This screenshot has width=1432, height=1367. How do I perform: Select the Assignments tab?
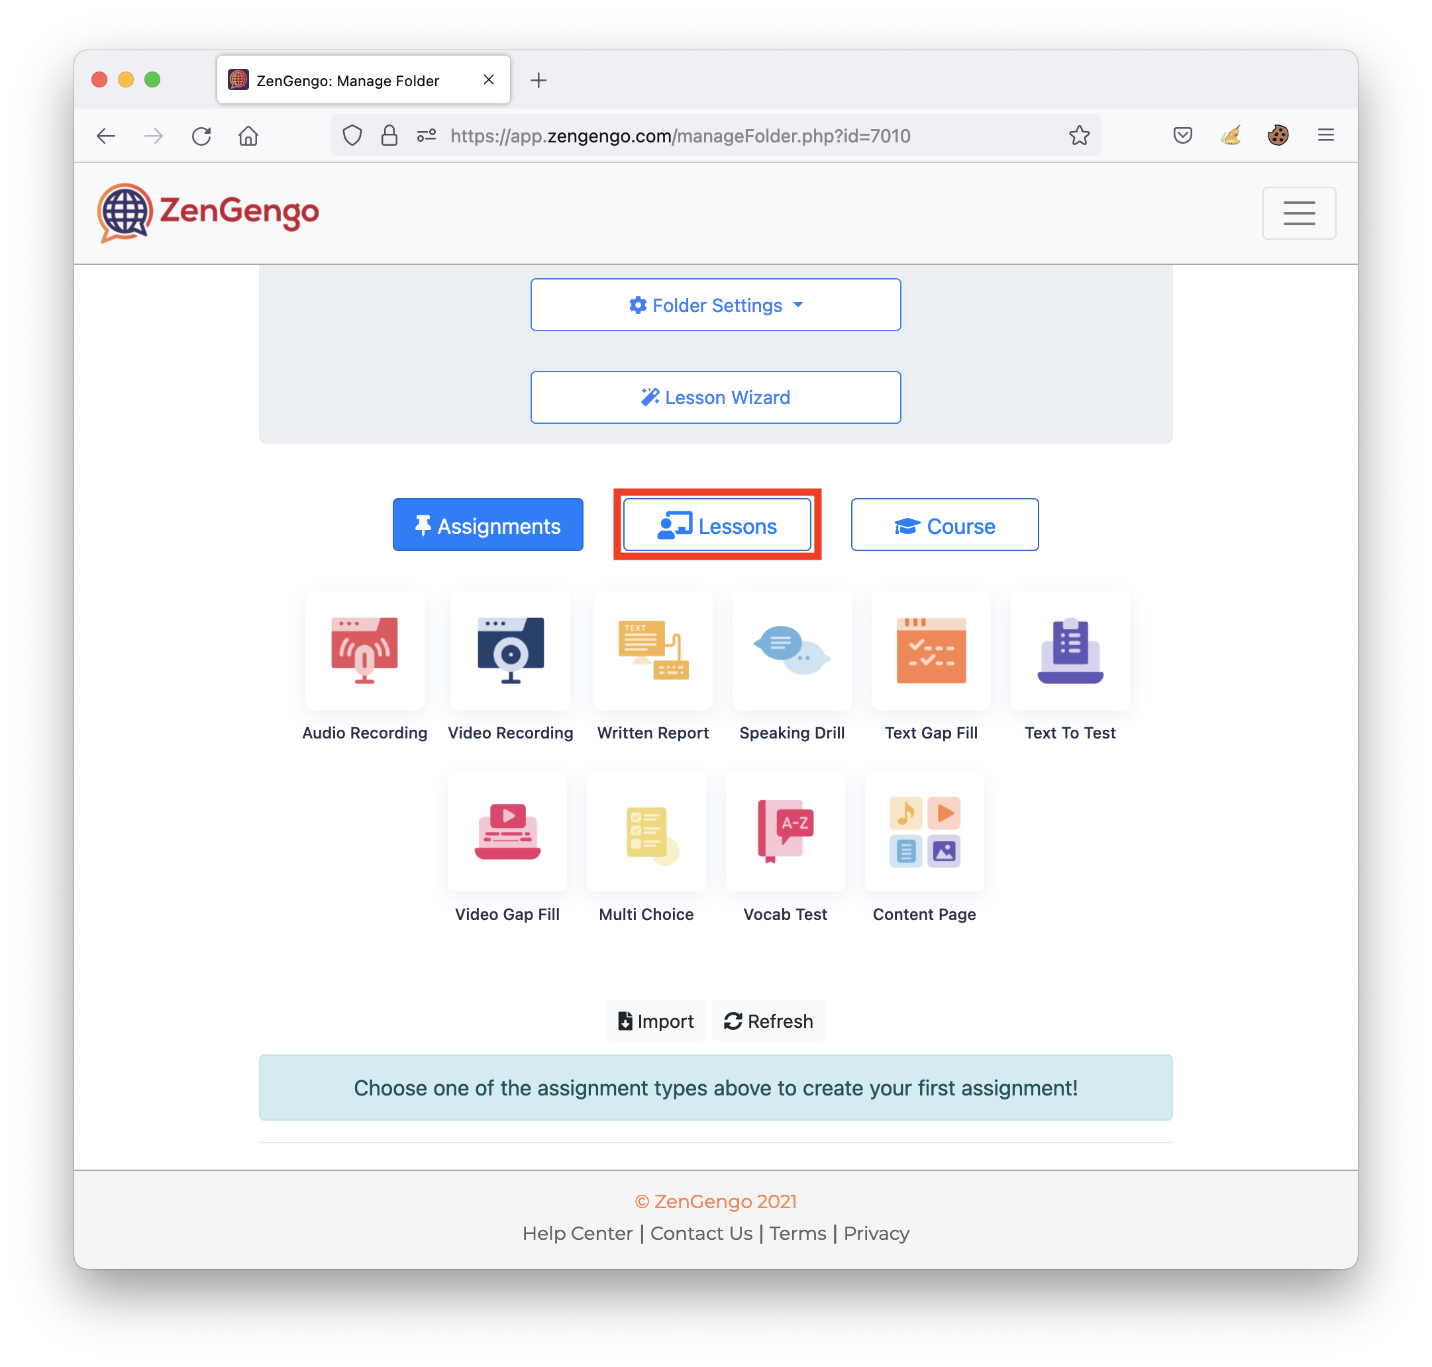pos(487,525)
